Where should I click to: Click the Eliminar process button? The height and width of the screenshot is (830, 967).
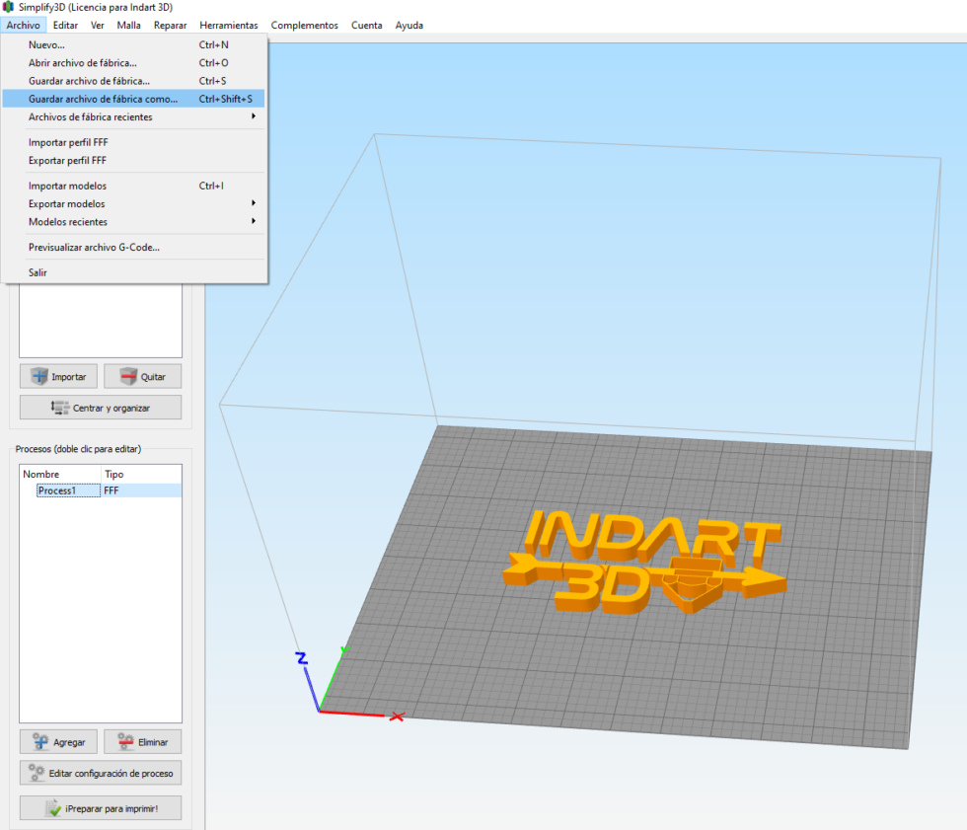pos(142,742)
